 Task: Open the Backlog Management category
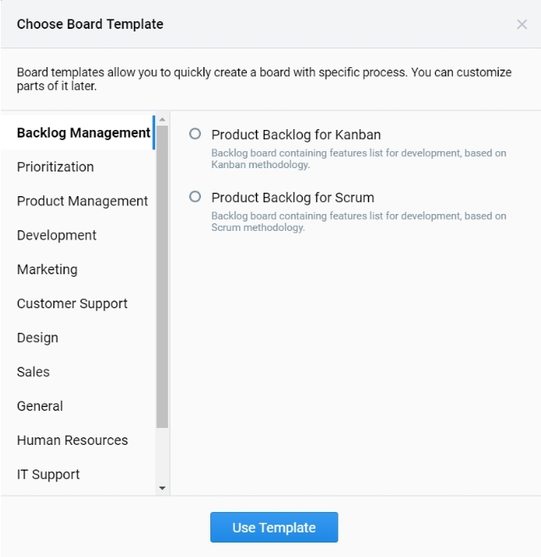tap(83, 132)
